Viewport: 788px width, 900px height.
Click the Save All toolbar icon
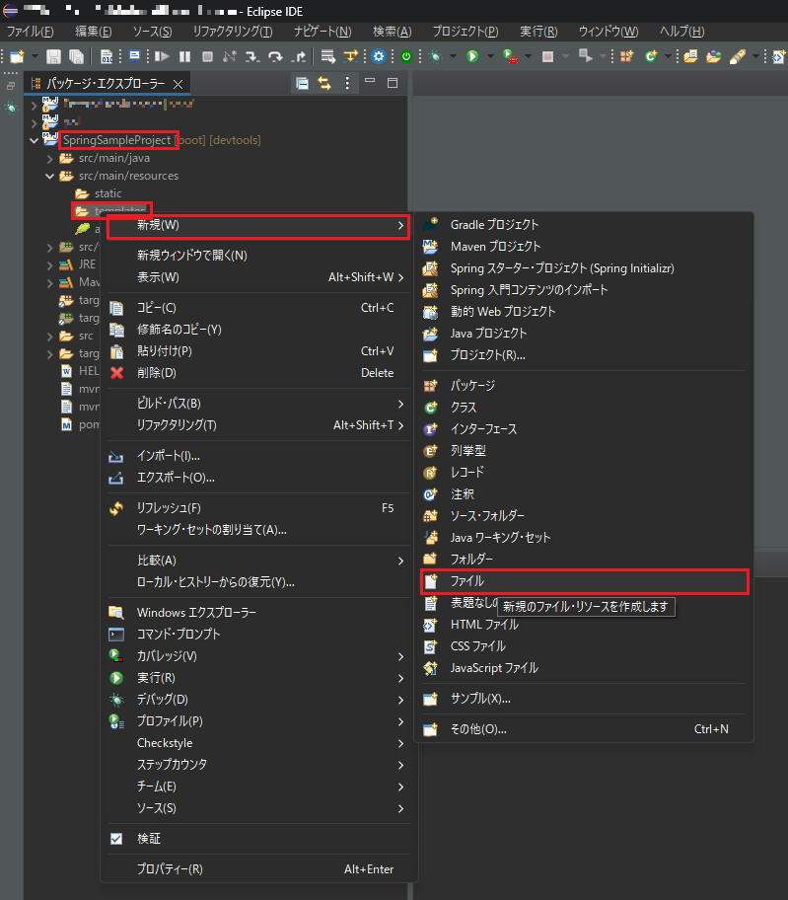coord(76,56)
